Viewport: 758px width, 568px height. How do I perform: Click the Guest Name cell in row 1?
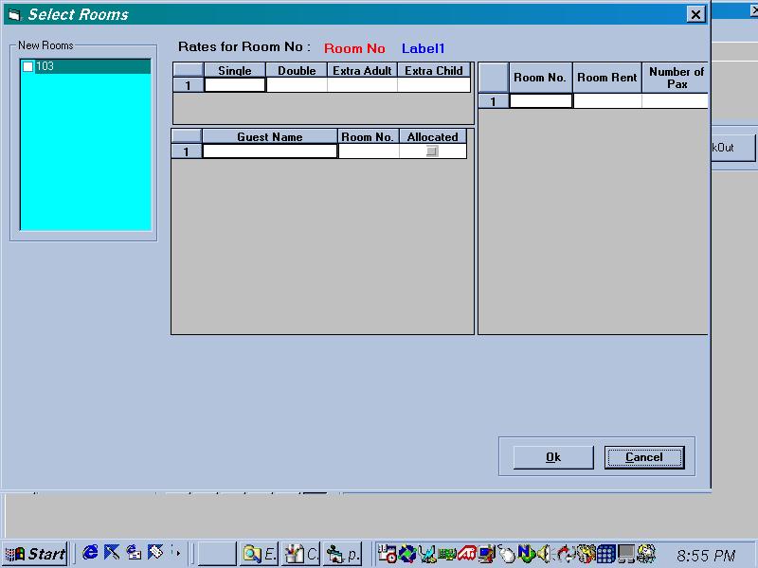(x=270, y=151)
